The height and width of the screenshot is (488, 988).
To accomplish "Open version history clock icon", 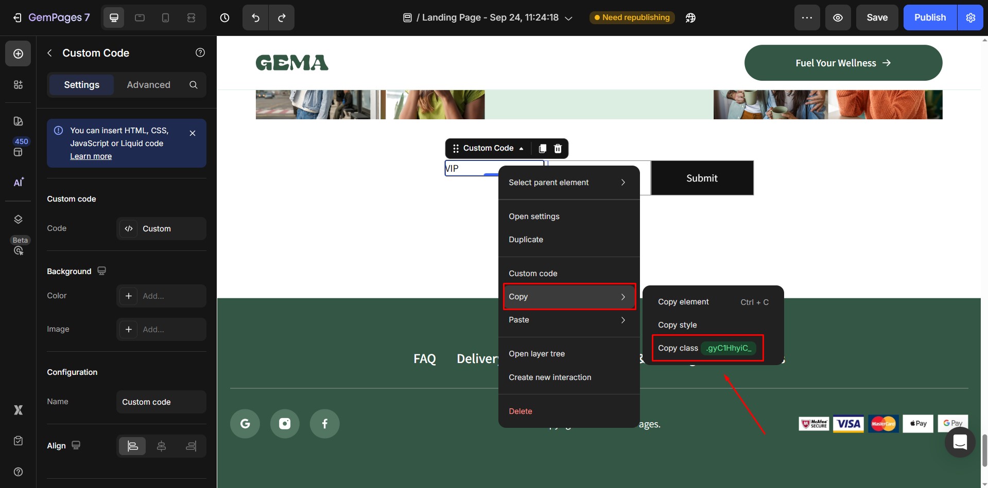I will click(224, 17).
